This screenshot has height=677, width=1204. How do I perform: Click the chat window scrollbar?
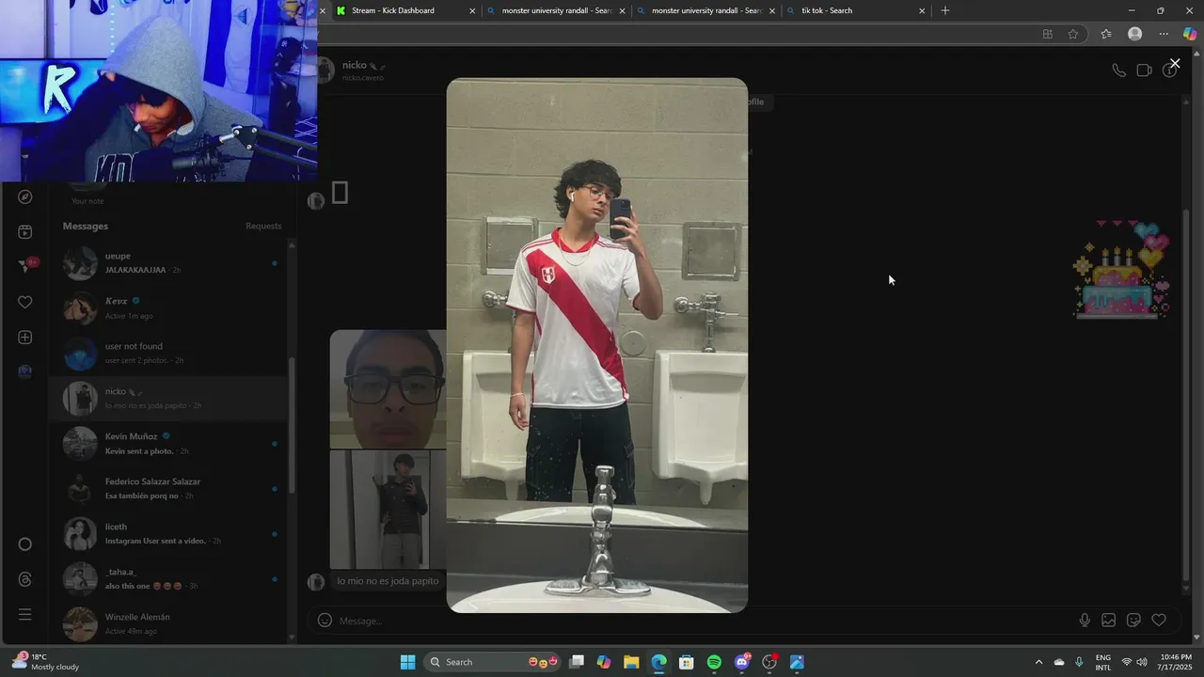tap(1186, 395)
